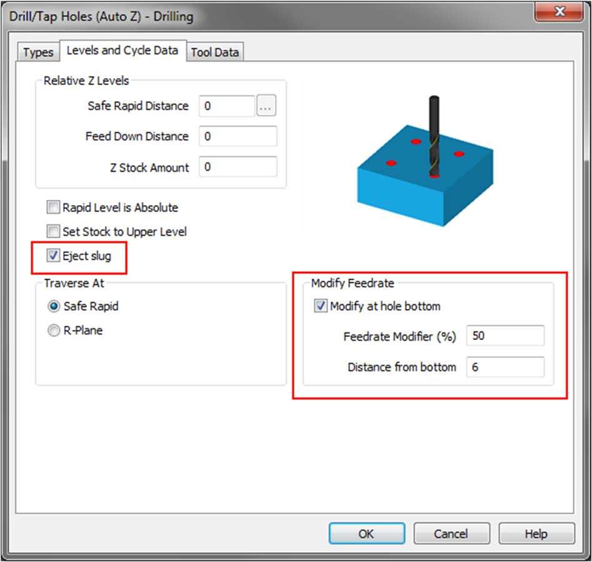Click the Distance from bottom field

click(x=506, y=367)
